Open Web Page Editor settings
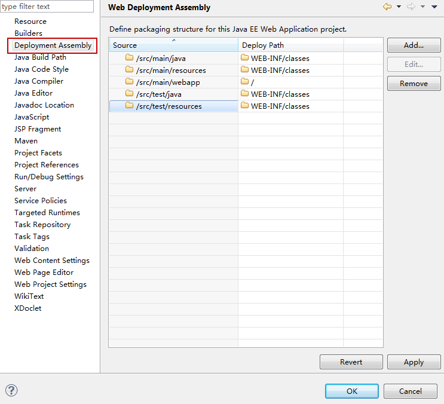Viewport: 444px width, 404px height. tap(44, 272)
